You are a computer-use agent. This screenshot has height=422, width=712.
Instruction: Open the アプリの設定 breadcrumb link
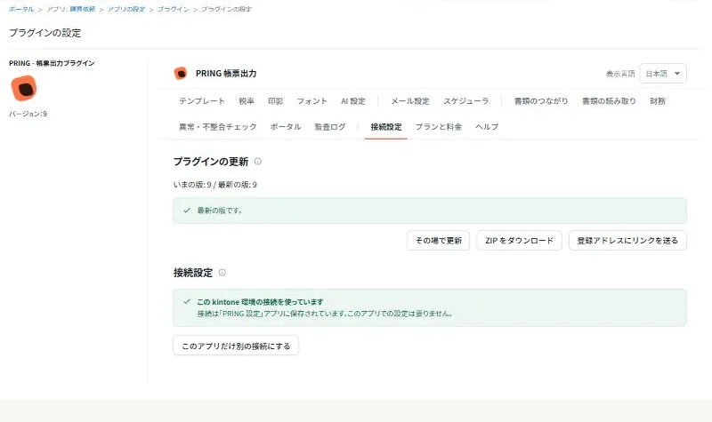point(126,9)
